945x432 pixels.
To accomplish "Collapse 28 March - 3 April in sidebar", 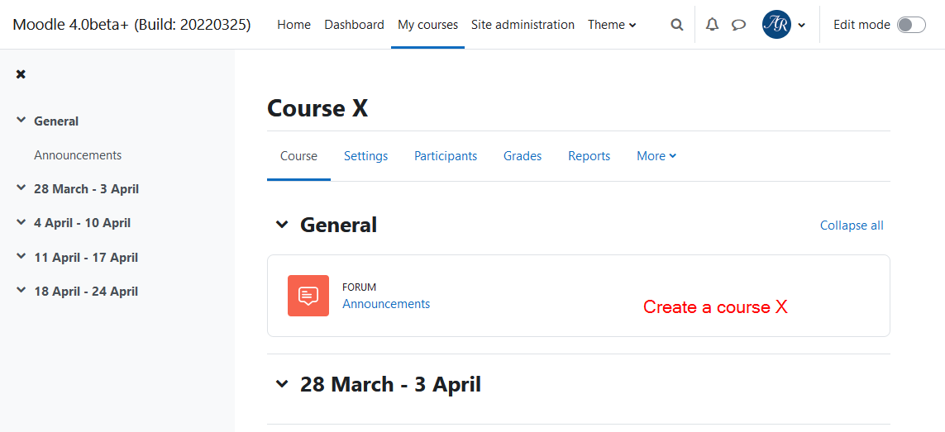I will click(x=21, y=188).
